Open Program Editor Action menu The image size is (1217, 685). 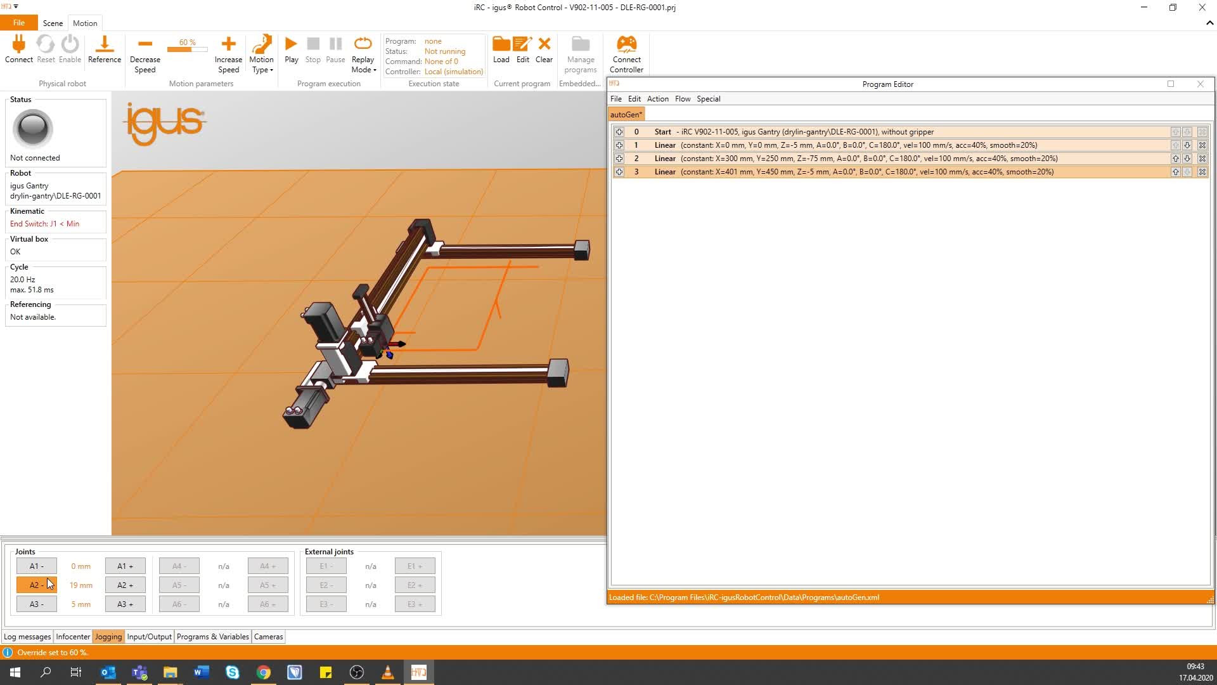657,99
